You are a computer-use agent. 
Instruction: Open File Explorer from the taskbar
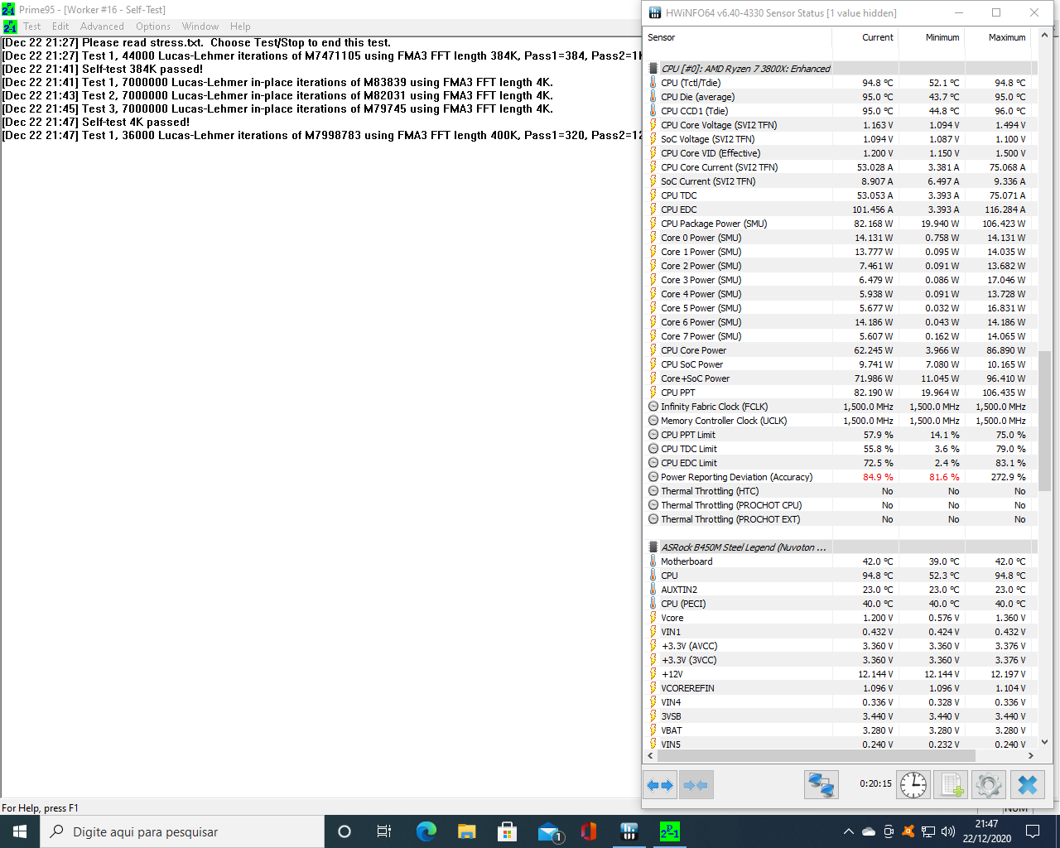(466, 831)
